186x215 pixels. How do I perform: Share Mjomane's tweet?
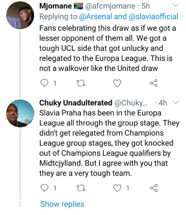(x=154, y=83)
